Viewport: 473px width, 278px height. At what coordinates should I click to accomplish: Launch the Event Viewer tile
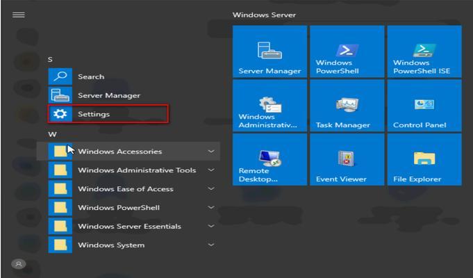point(347,159)
